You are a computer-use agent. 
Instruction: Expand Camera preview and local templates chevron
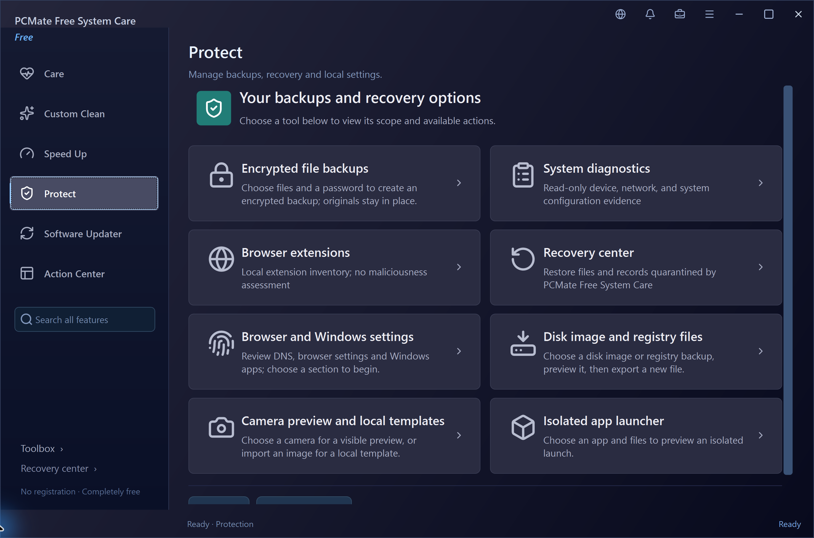459,435
